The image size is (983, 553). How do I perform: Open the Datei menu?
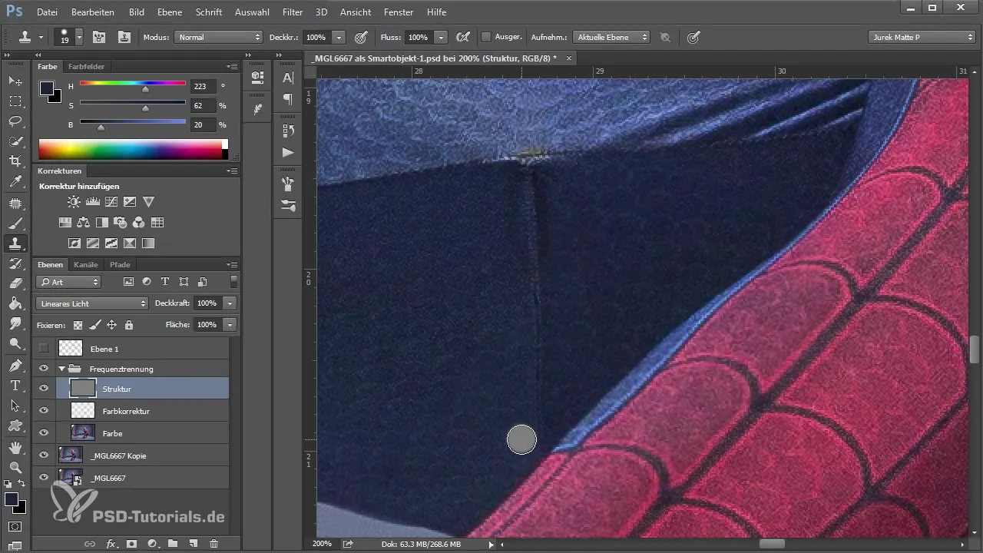click(x=47, y=12)
